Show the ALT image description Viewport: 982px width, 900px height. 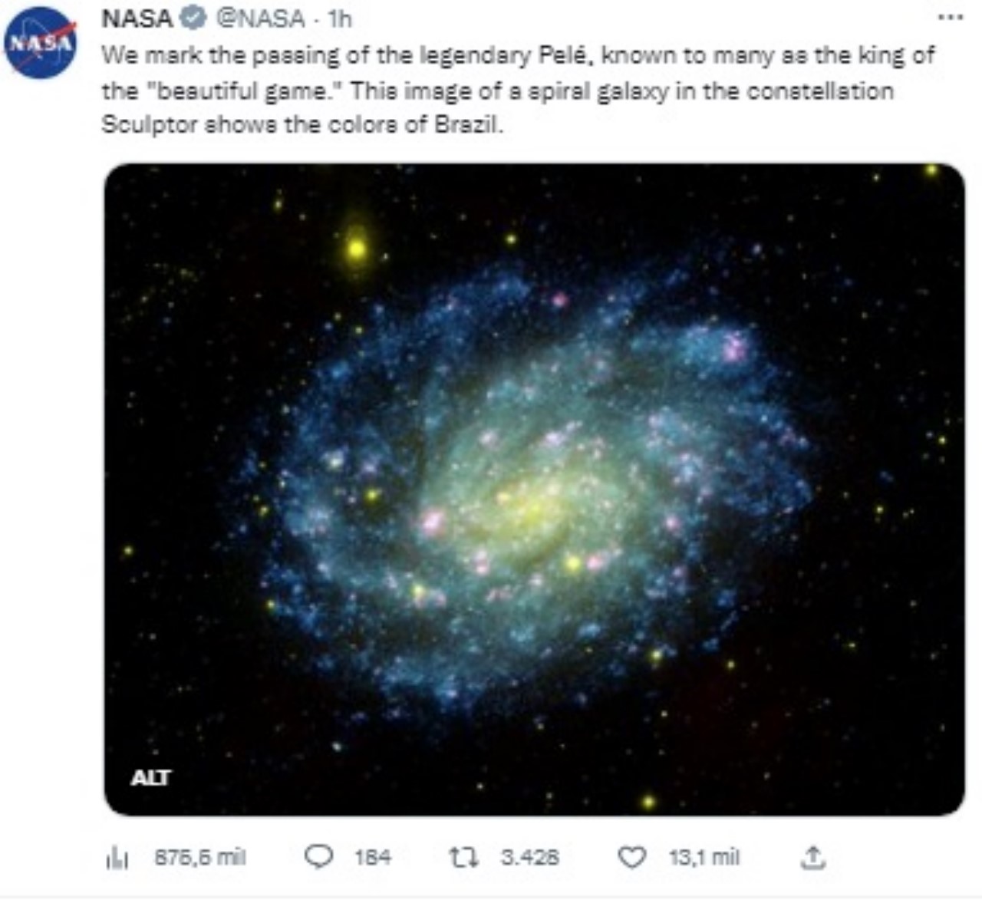point(150,778)
